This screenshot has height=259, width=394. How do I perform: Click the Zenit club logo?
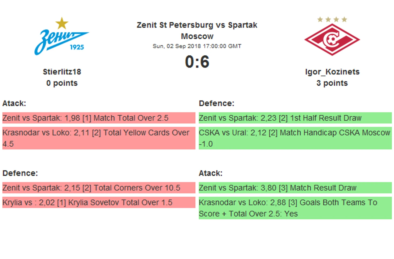click(x=62, y=36)
